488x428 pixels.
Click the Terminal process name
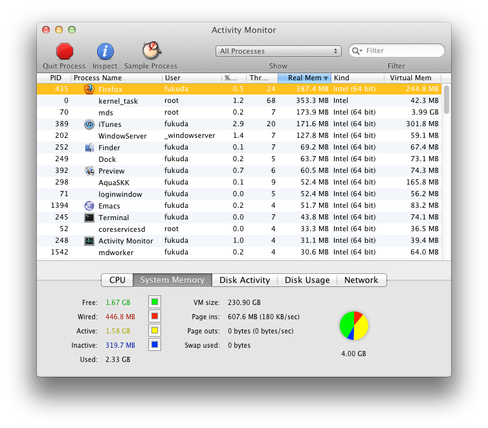point(114,218)
